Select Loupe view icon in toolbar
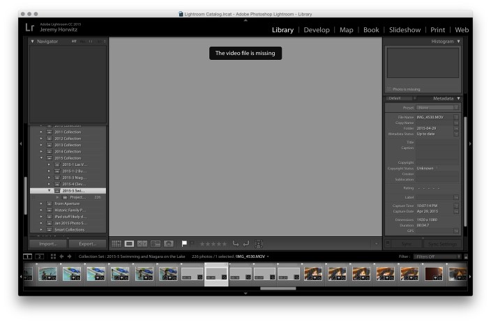Image resolution: width=491 pixels, height=322 pixels. click(x=129, y=244)
